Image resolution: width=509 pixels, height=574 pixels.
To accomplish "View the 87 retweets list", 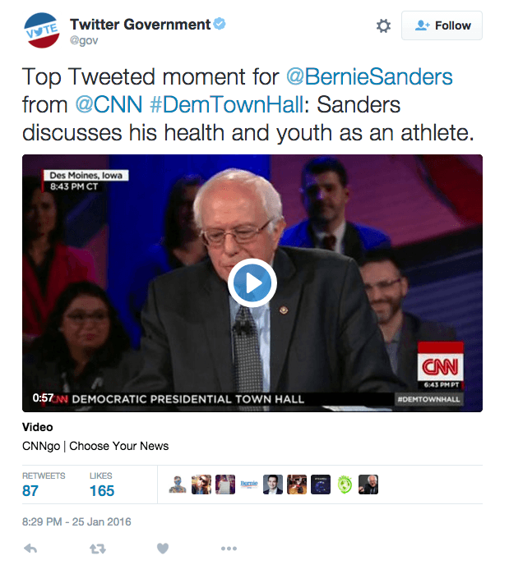I will coord(30,490).
